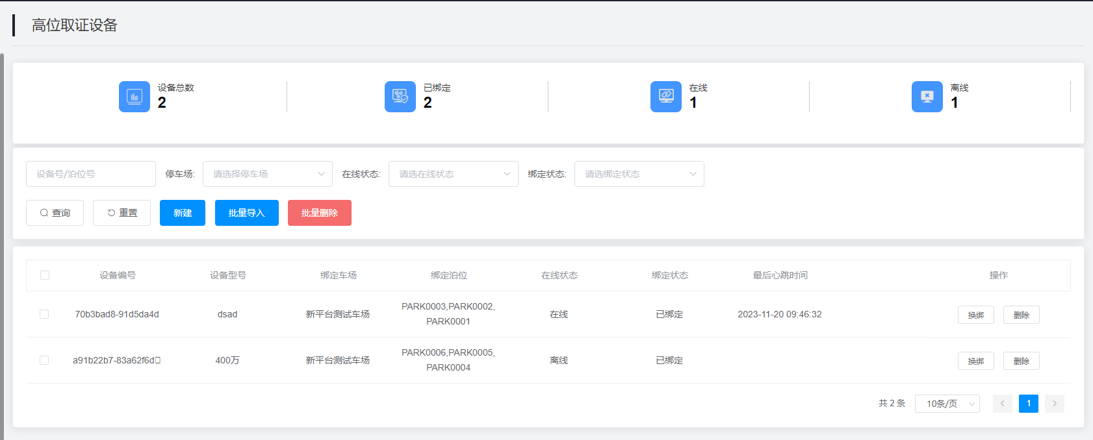1093x440 pixels.
Task: Click the 设备总数 chart icon
Action: (135, 97)
